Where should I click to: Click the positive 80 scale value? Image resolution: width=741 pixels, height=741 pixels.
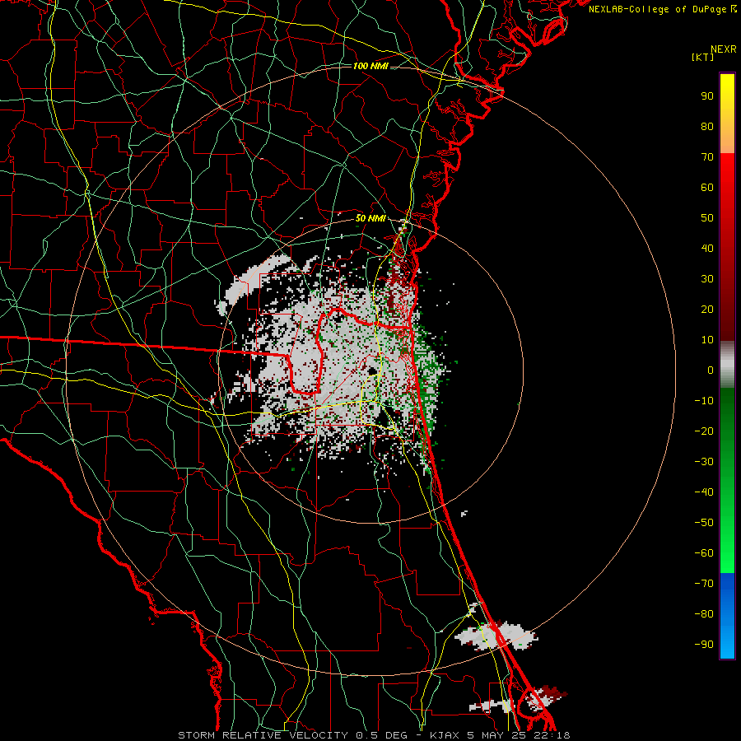pos(707,126)
